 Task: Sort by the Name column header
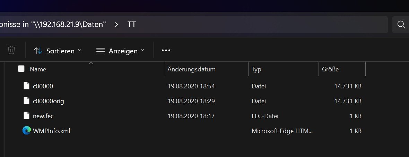coord(38,69)
